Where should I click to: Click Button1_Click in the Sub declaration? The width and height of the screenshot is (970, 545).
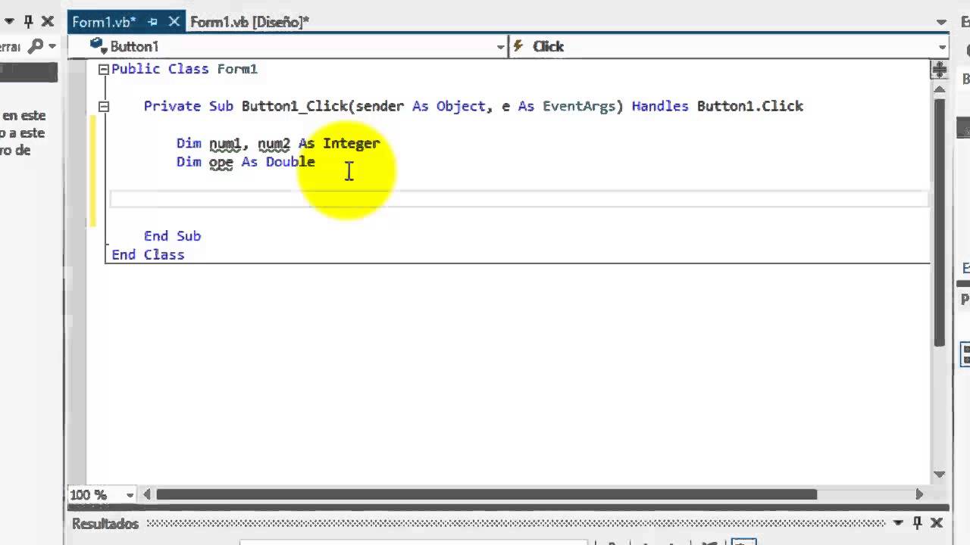click(294, 107)
